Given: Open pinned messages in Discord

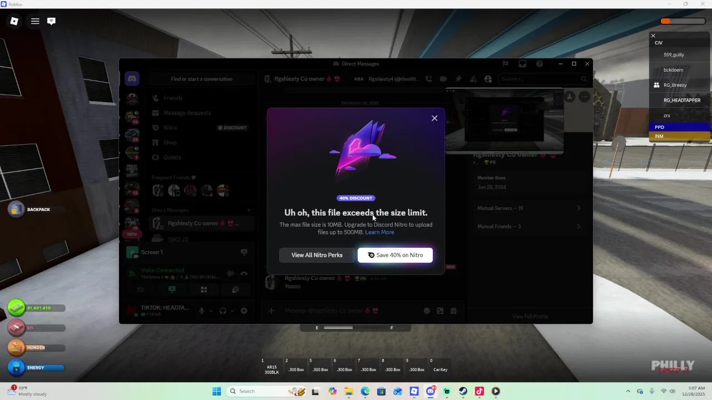Looking at the screenshot, I should click(458, 79).
